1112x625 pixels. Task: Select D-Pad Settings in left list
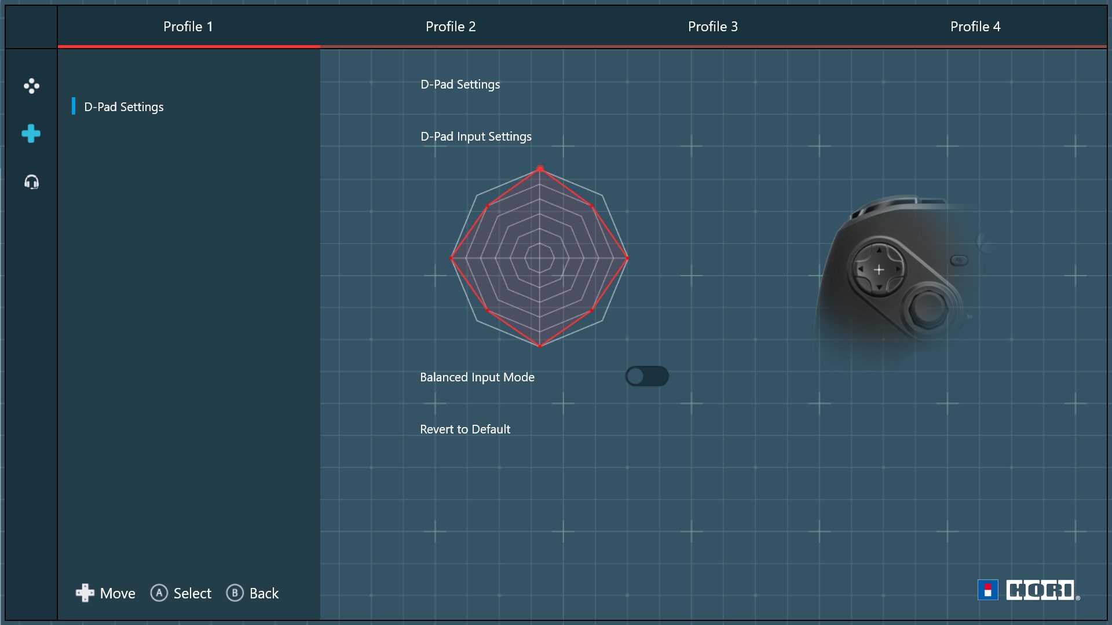(x=124, y=107)
